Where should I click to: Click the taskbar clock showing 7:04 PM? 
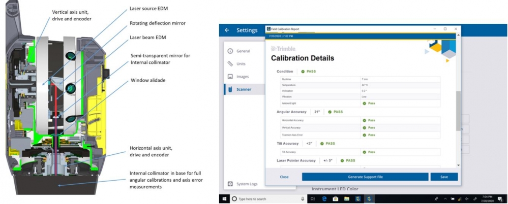[487, 198]
